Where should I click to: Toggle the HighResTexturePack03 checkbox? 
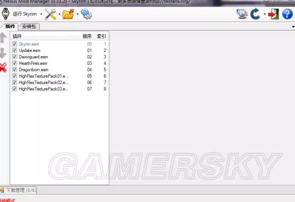coord(14,89)
